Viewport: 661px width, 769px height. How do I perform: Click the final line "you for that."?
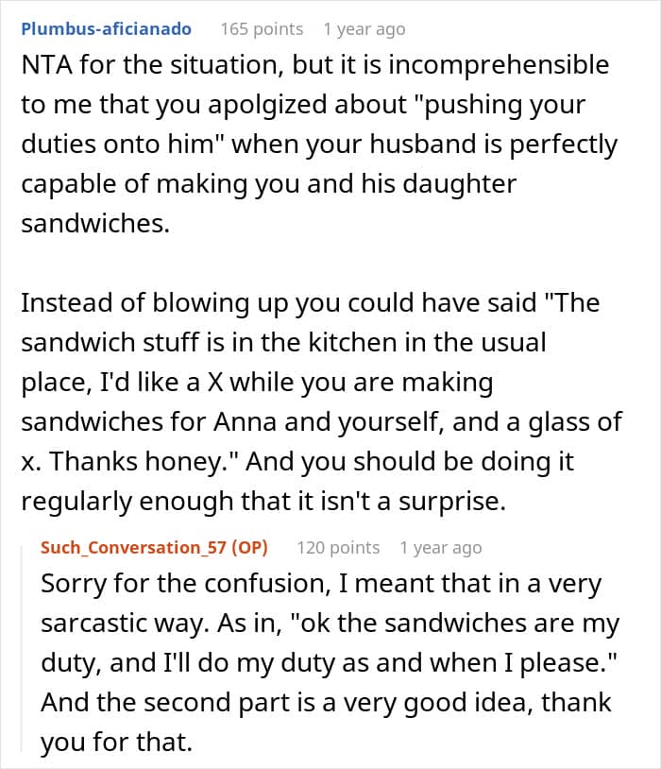tap(116, 742)
